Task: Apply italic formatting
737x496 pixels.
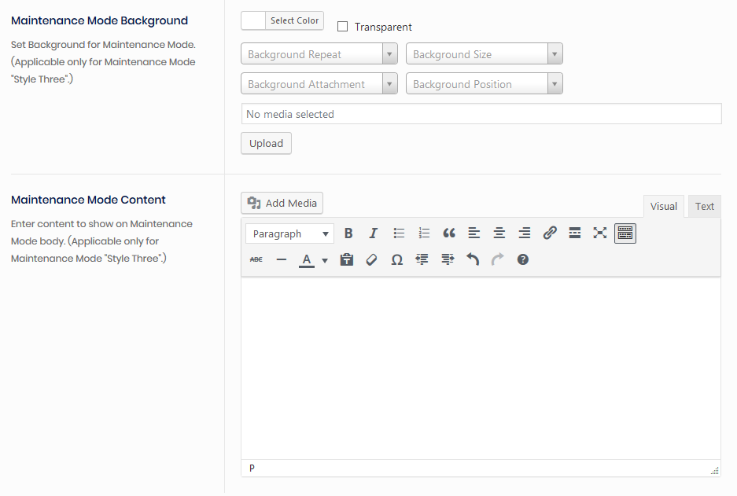Action: (x=374, y=233)
